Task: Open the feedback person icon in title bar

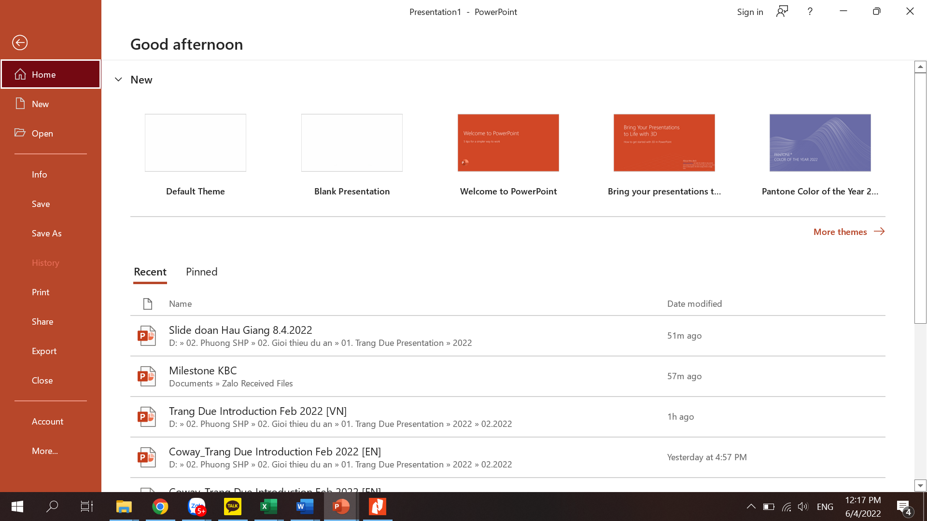Action: (x=782, y=12)
